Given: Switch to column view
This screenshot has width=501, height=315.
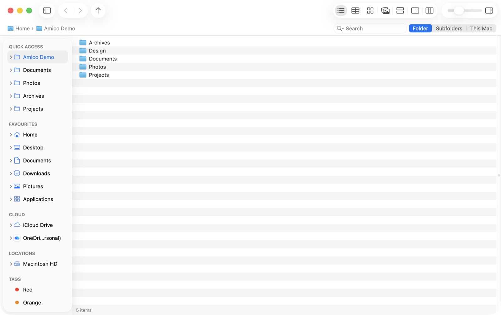Looking at the screenshot, I should (430, 10).
